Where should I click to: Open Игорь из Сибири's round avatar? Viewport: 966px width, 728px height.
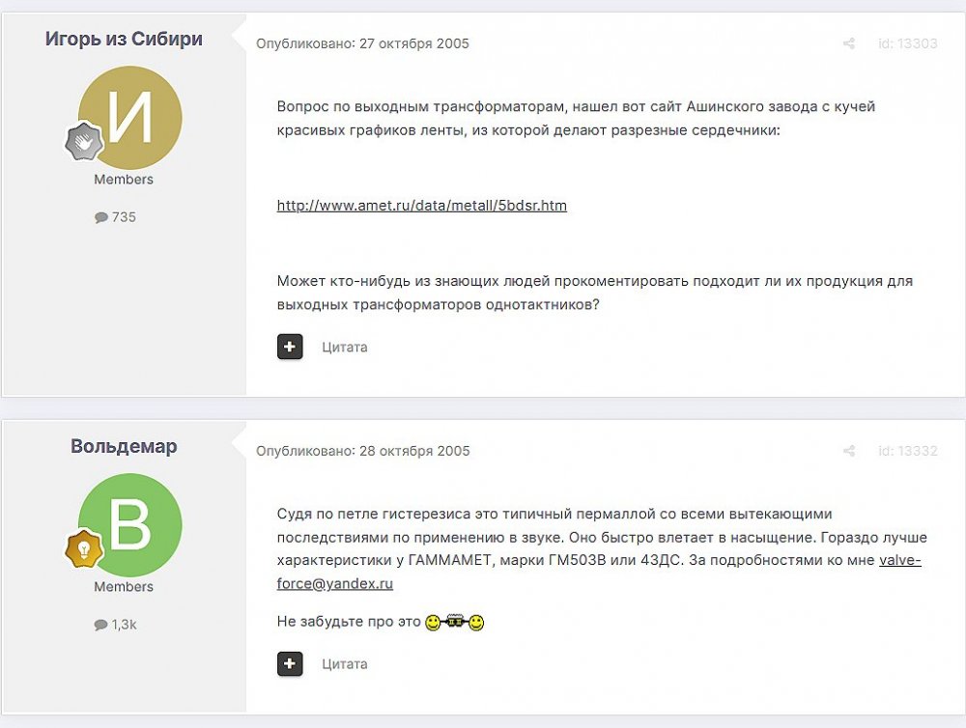(x=129, y=119)
